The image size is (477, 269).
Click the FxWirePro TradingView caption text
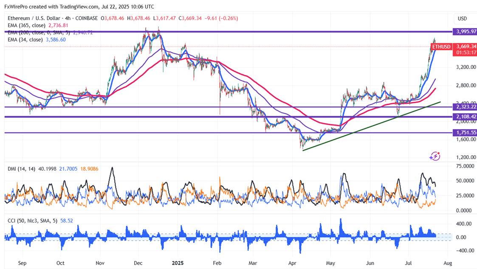[79, 6]
